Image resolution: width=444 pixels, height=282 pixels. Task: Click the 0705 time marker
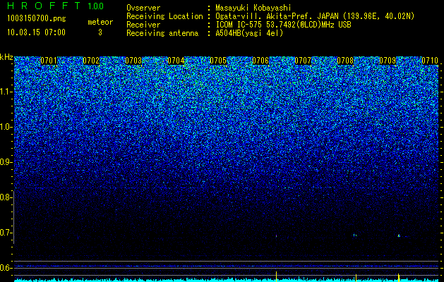point(218,61)
